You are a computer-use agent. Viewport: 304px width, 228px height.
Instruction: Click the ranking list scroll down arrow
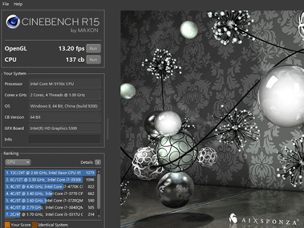(99, 216)
